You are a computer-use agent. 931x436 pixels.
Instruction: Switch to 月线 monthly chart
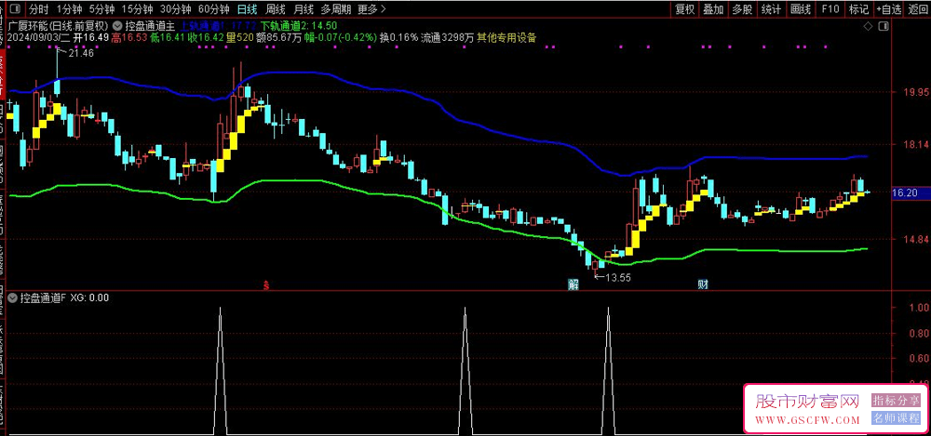304,9
